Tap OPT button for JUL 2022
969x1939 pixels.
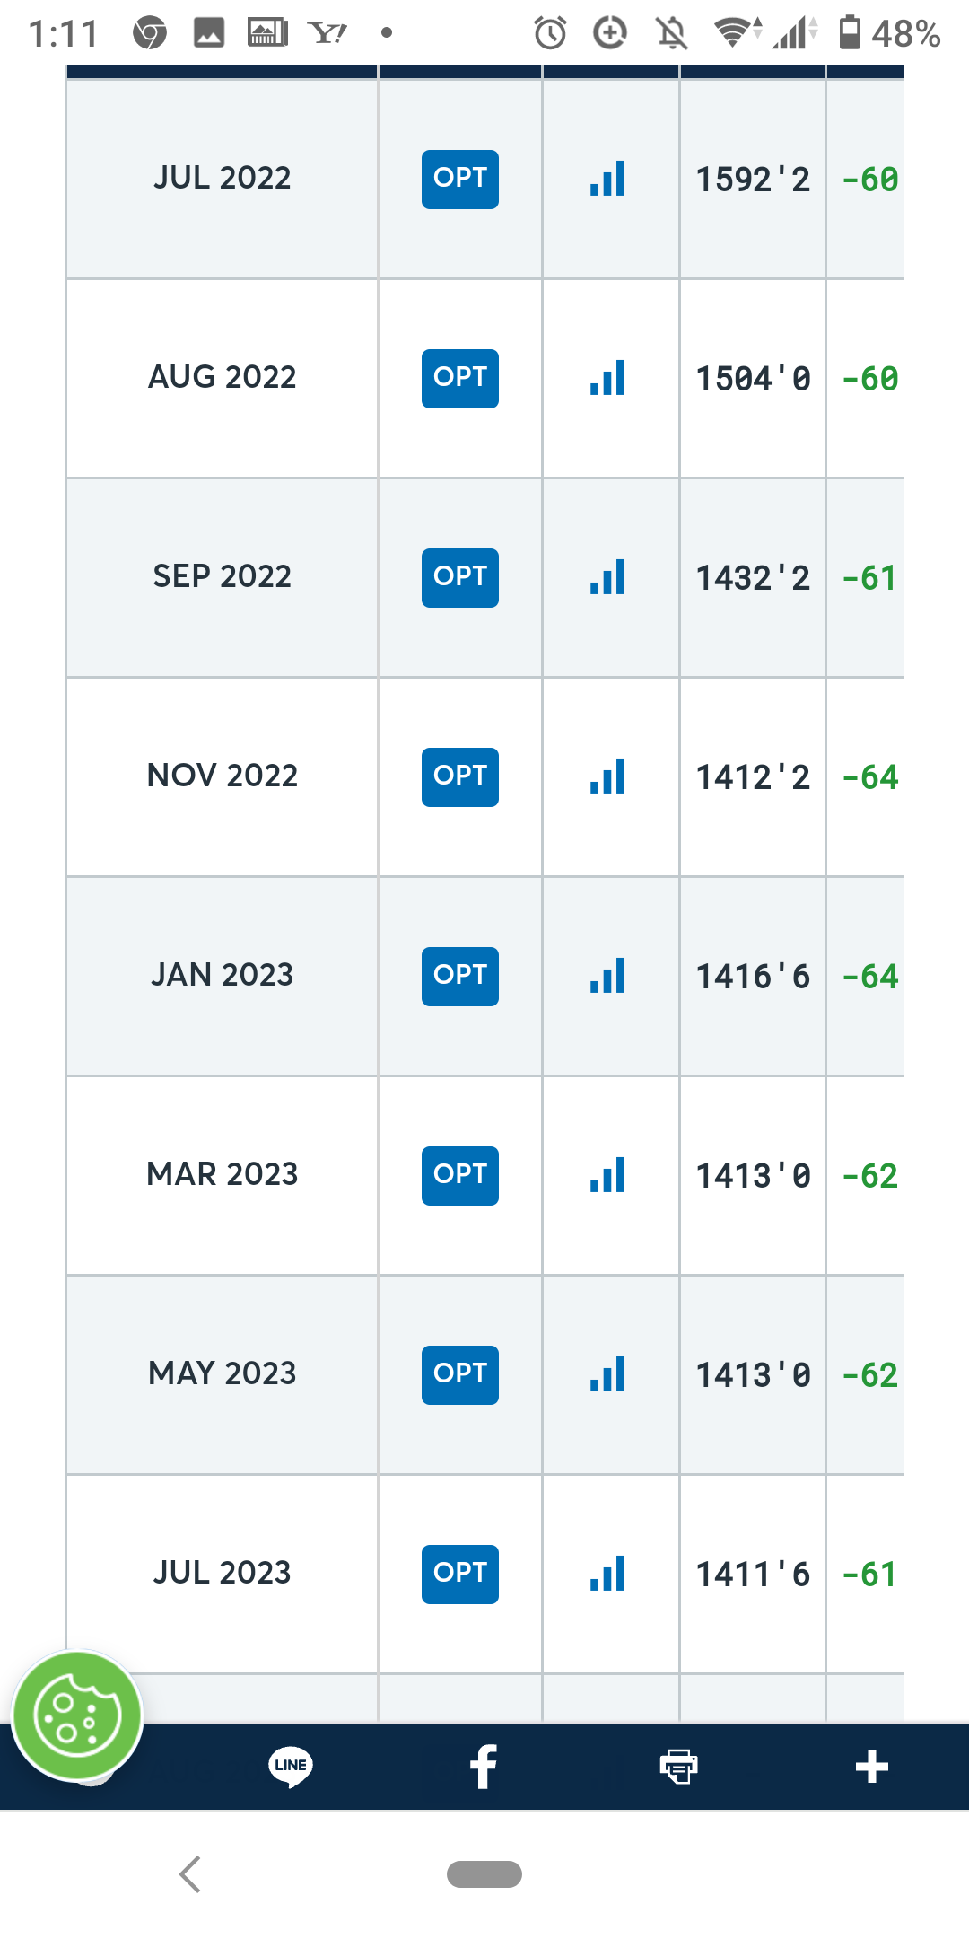[460, 179]
